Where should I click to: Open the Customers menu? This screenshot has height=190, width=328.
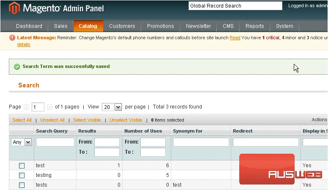coord(122,26)
